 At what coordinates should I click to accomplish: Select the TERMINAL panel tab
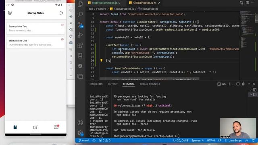point(129,84)
